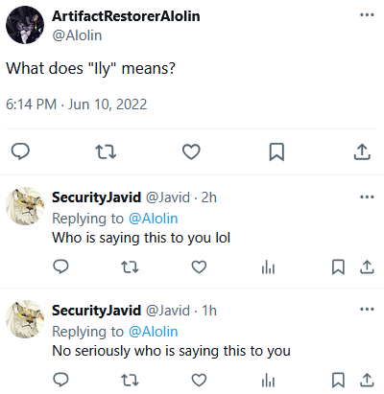Viewport: 384px width, 394px height.
Task: Bookmark the 2h reply from Javid
Action: coord(338,267)
